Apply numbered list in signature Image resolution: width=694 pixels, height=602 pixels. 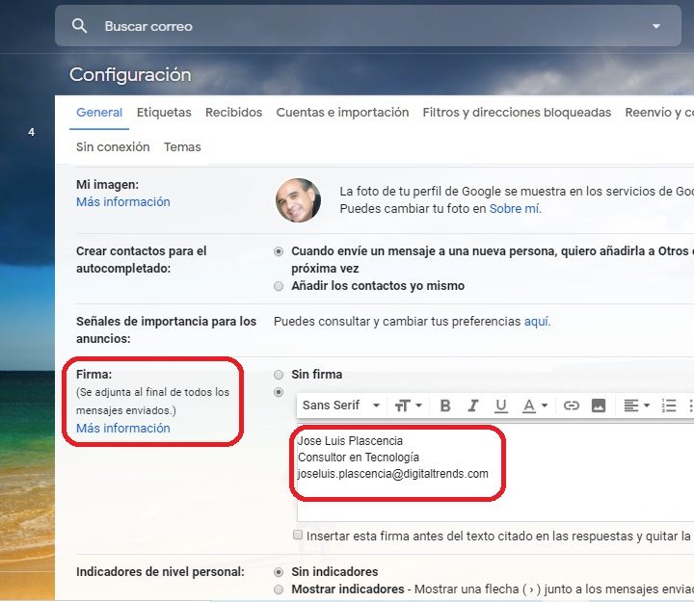[669, 406]
